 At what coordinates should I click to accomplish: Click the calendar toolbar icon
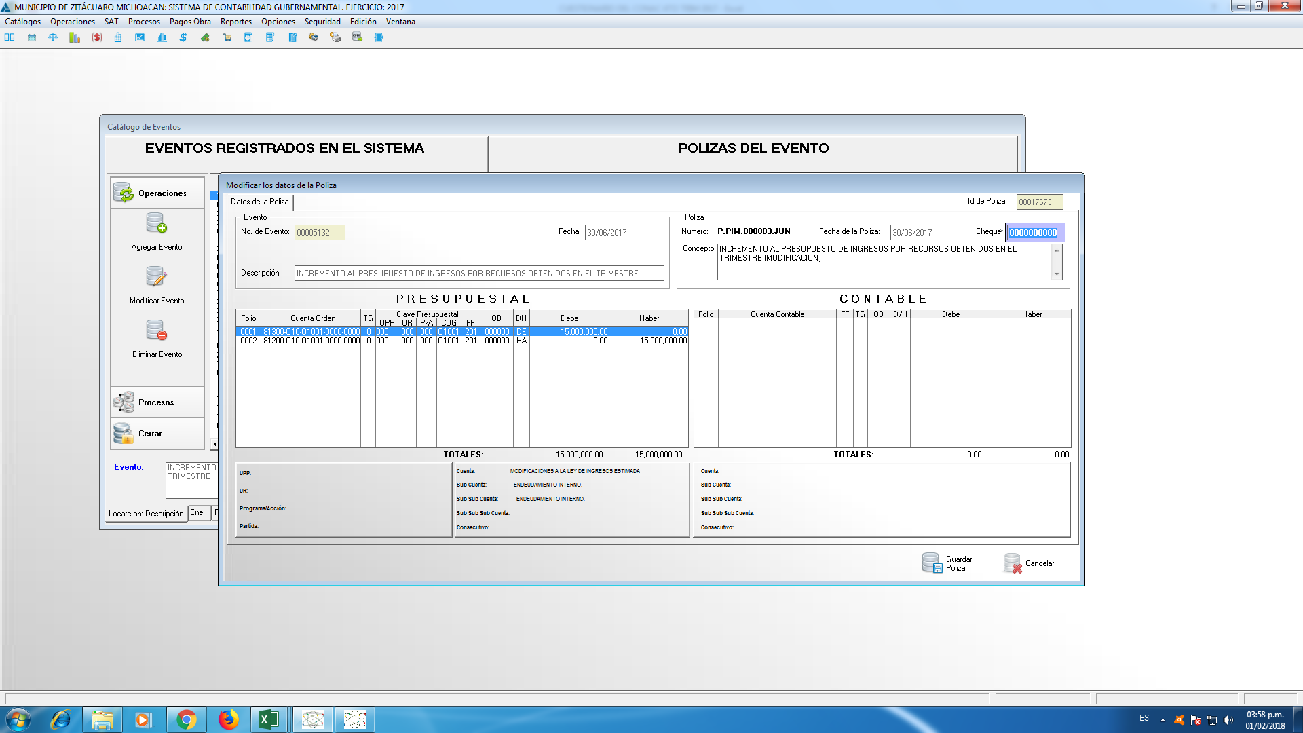click(x=32, y=37)
